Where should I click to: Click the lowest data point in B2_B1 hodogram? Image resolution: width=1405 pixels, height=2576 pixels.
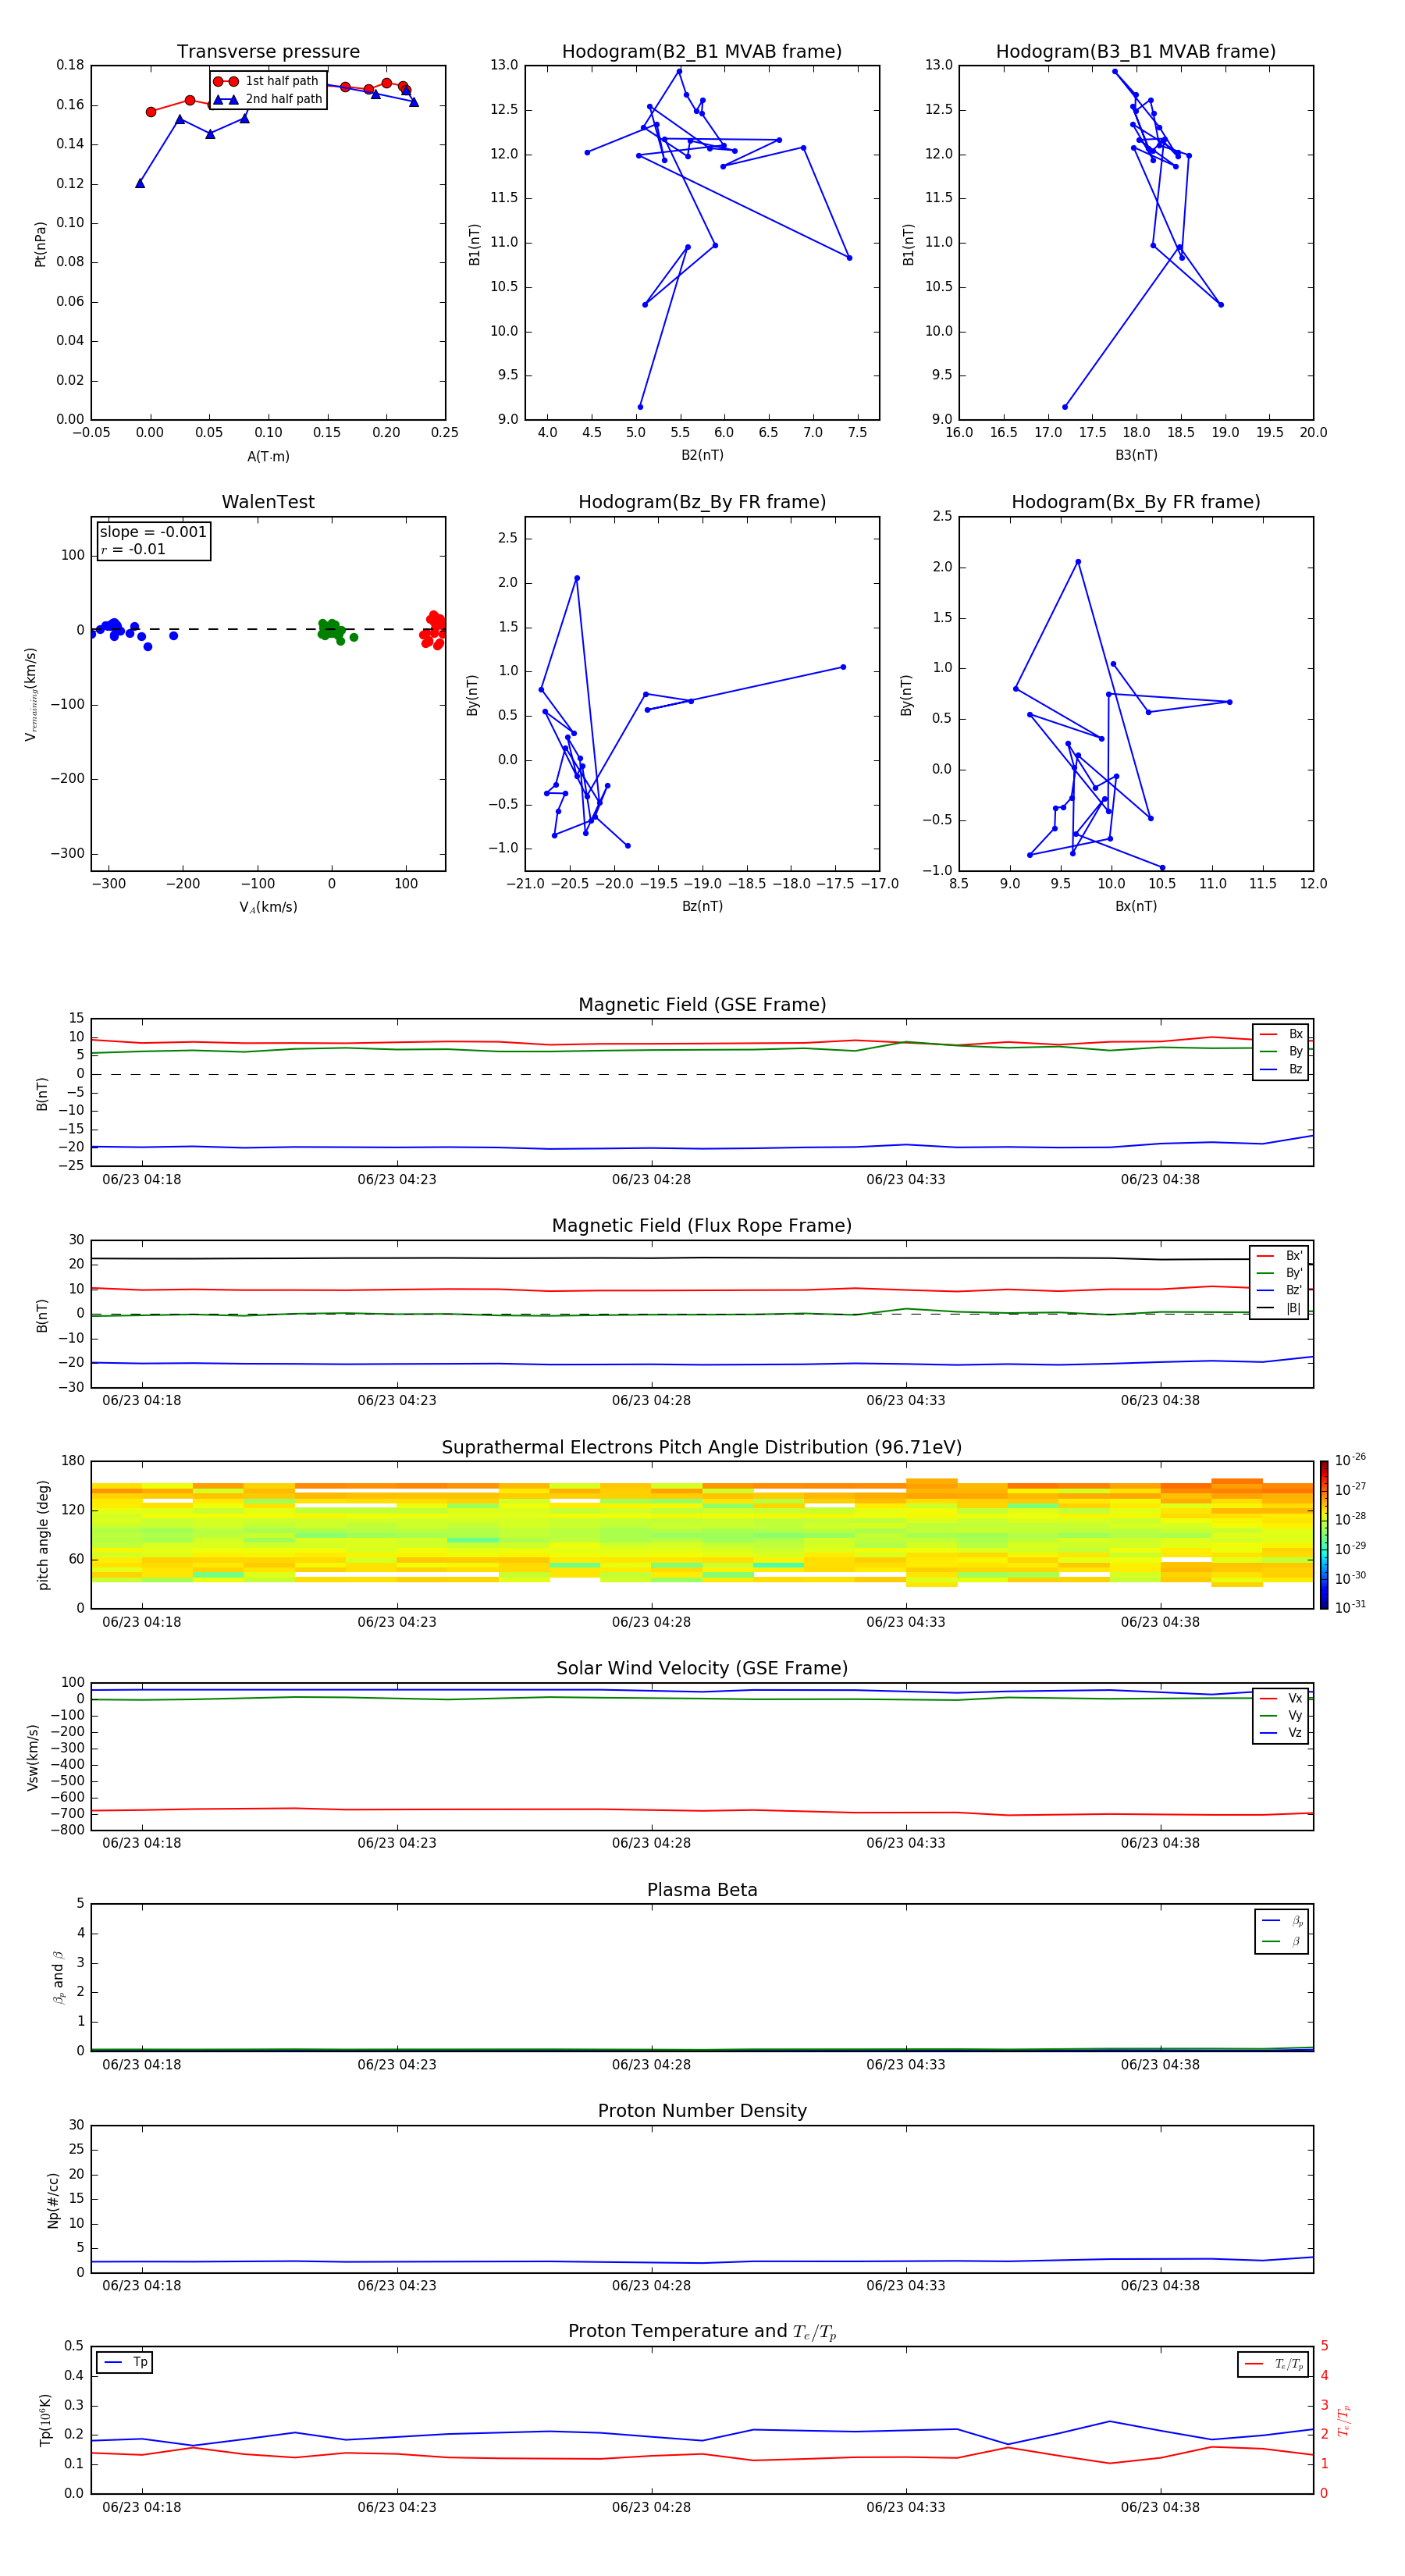[x=640, y=407]
